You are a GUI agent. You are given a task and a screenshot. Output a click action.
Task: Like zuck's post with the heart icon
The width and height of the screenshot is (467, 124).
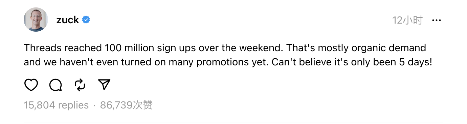31,85
